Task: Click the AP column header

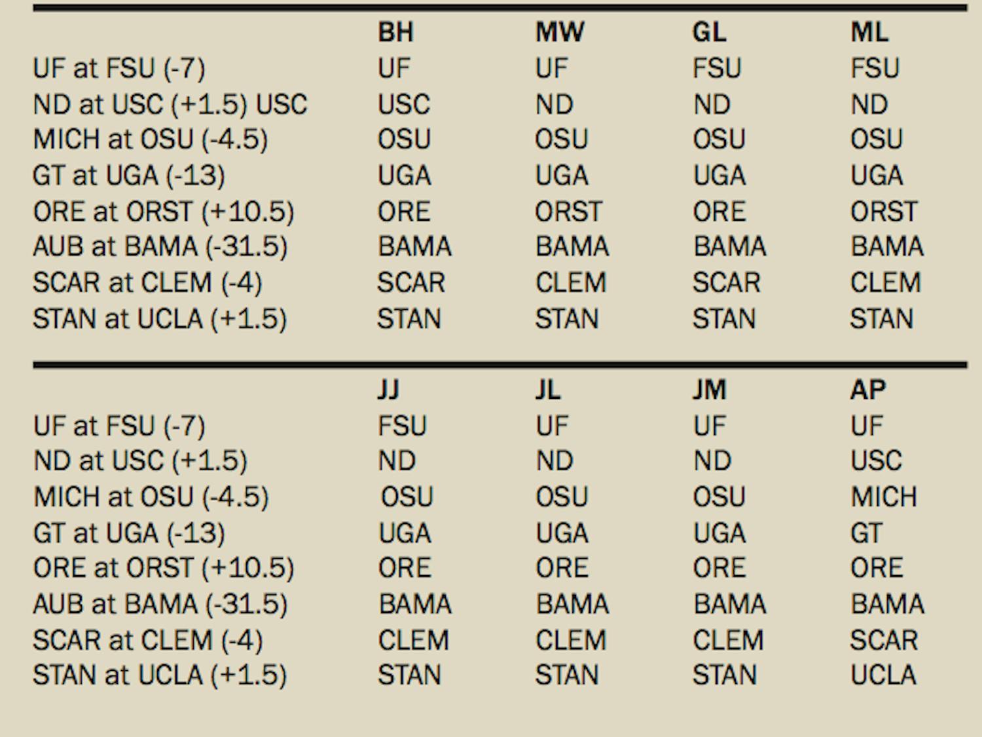Action: coord(867,390)
